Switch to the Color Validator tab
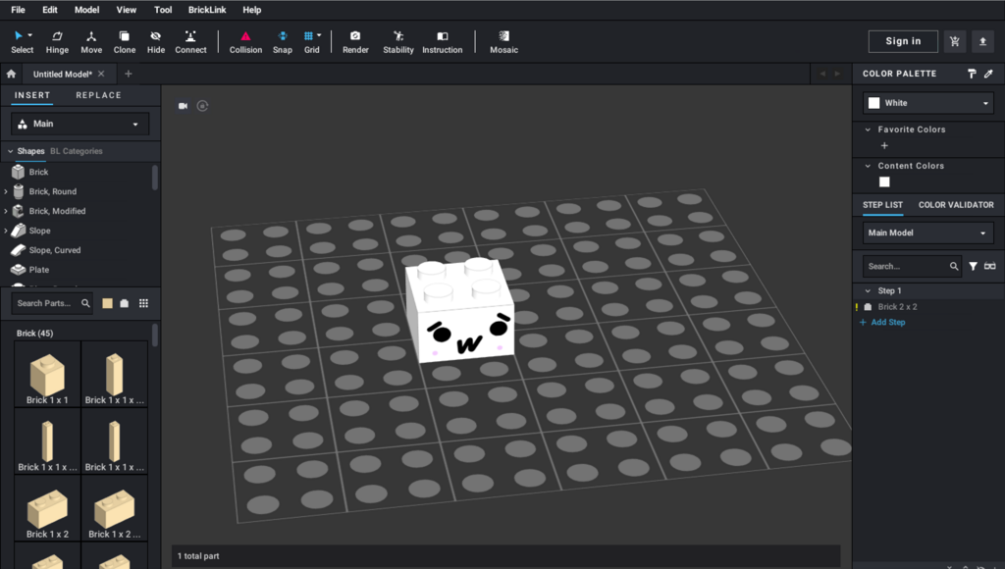The width and height of the screenshot is (1005, 569). tap(955, 205)
